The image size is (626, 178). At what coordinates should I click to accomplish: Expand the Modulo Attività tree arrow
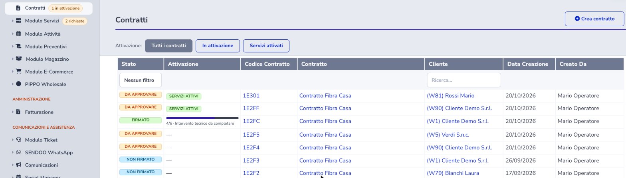(x=12, y=34)
